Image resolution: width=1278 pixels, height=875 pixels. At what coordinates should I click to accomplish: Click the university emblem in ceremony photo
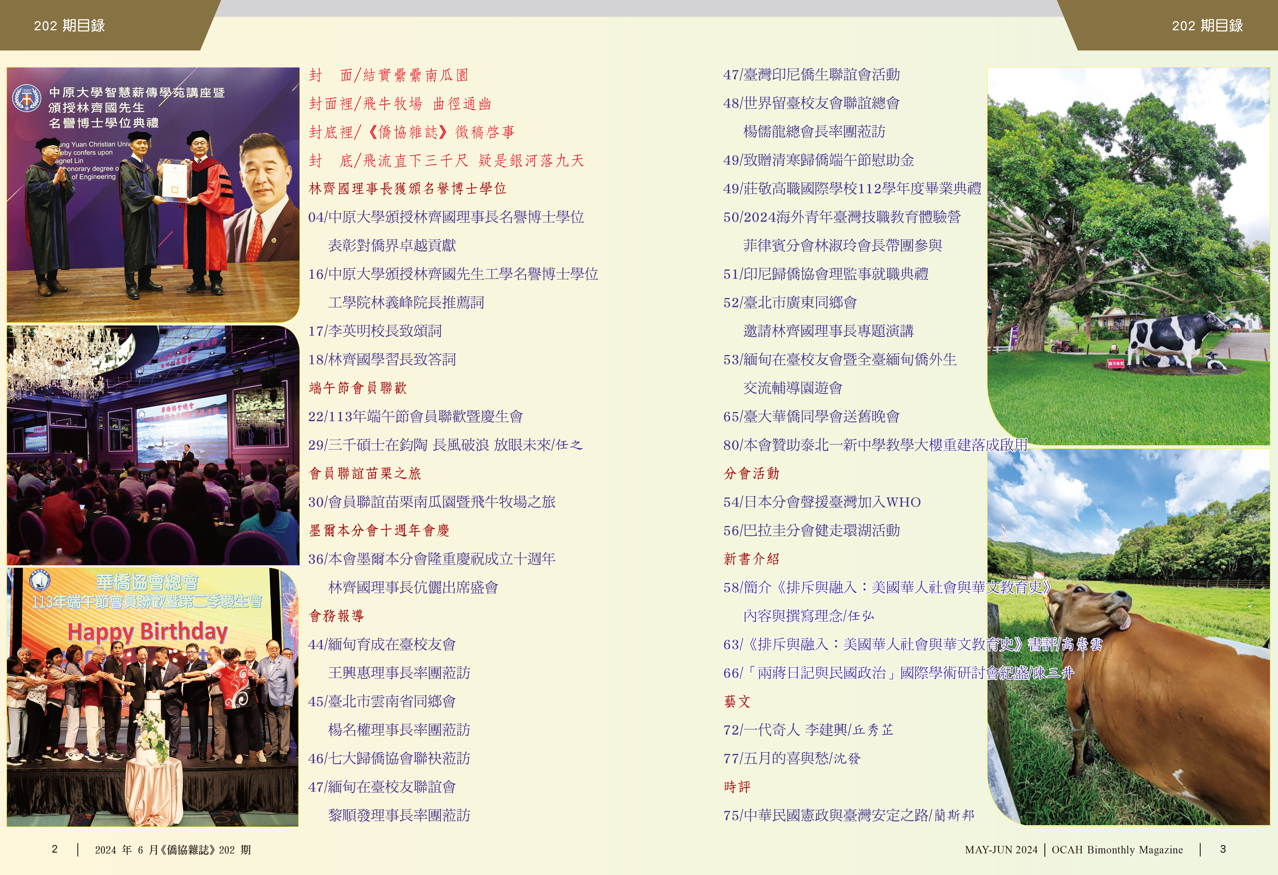coord(26,99)
